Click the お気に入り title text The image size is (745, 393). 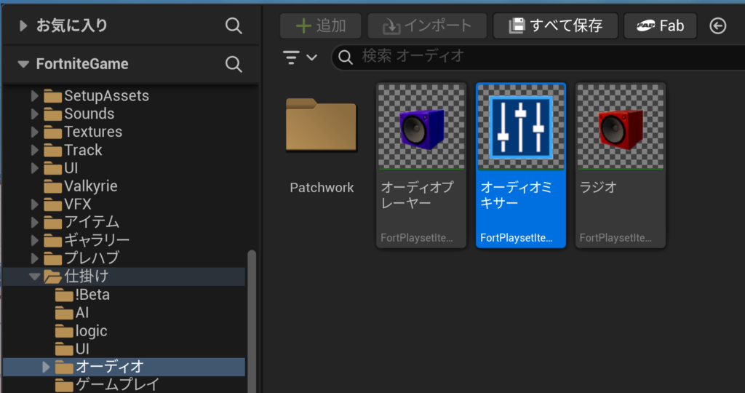pyautogui.click(x=72, y=25)
